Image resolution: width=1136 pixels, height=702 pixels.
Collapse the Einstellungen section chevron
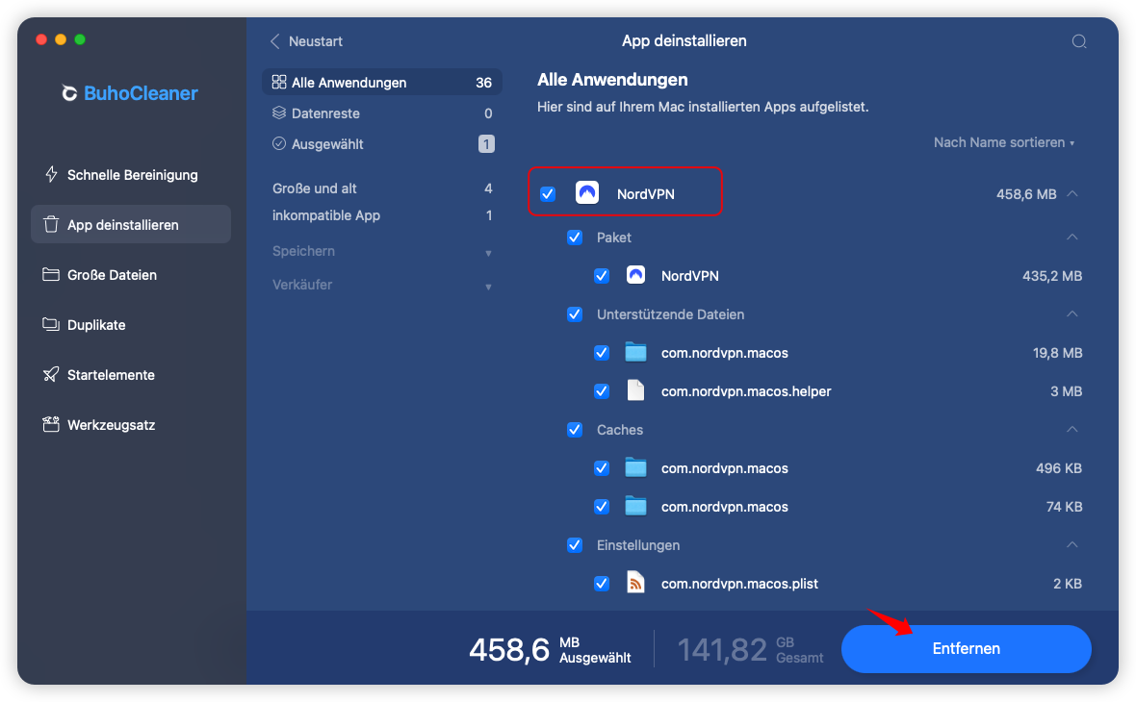tap(1072, 544)
